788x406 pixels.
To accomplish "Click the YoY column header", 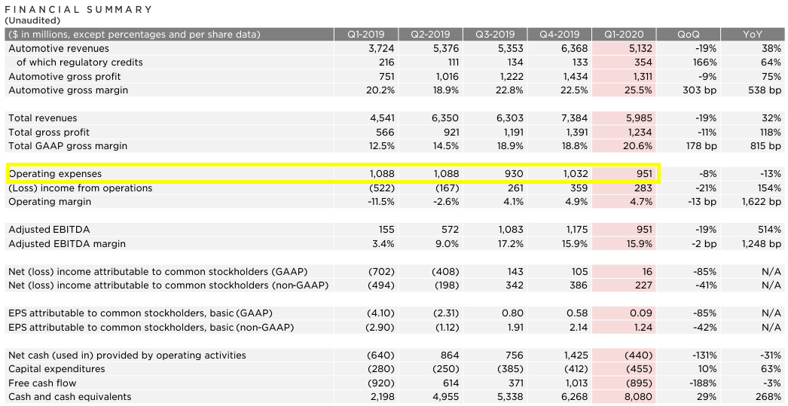I will coord(753,35).
